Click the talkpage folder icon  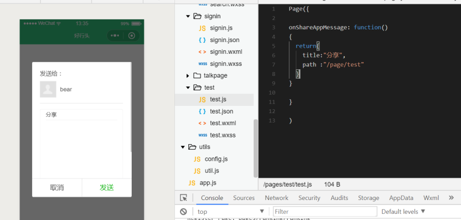[197, 76]
